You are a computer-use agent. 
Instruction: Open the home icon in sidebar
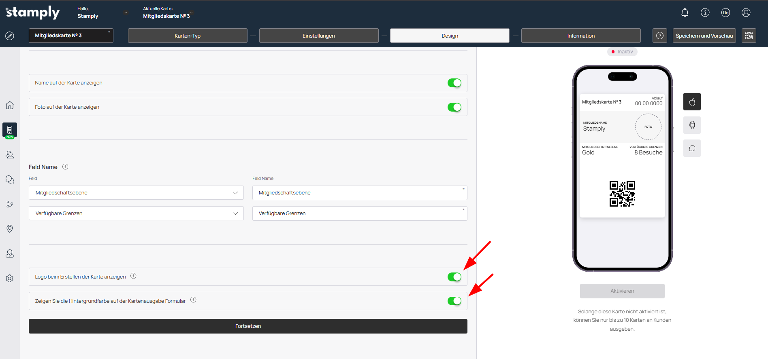pos(10,105)
